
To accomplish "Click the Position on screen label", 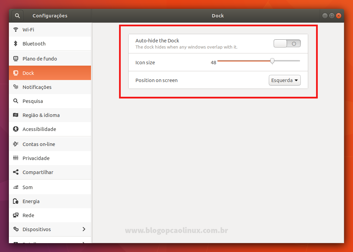I will pos(156,80).
